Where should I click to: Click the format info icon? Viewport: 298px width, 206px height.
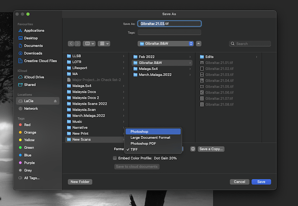point(193,149)
